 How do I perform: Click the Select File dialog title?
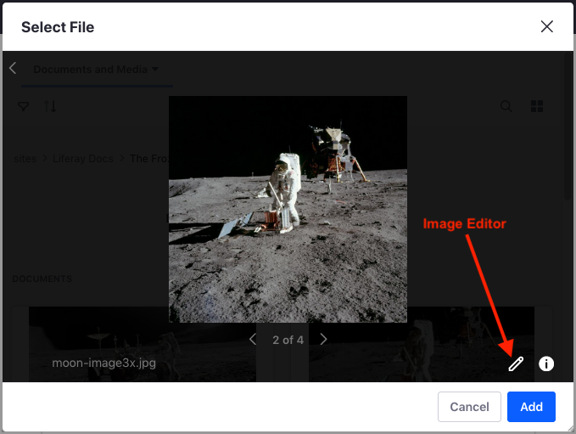(x=58, y=27)
